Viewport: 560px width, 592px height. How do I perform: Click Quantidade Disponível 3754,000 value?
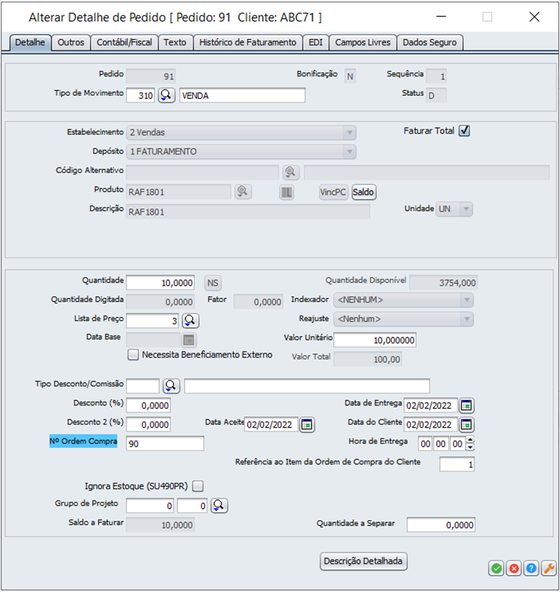pyautogui.click(x=444, y=283)
